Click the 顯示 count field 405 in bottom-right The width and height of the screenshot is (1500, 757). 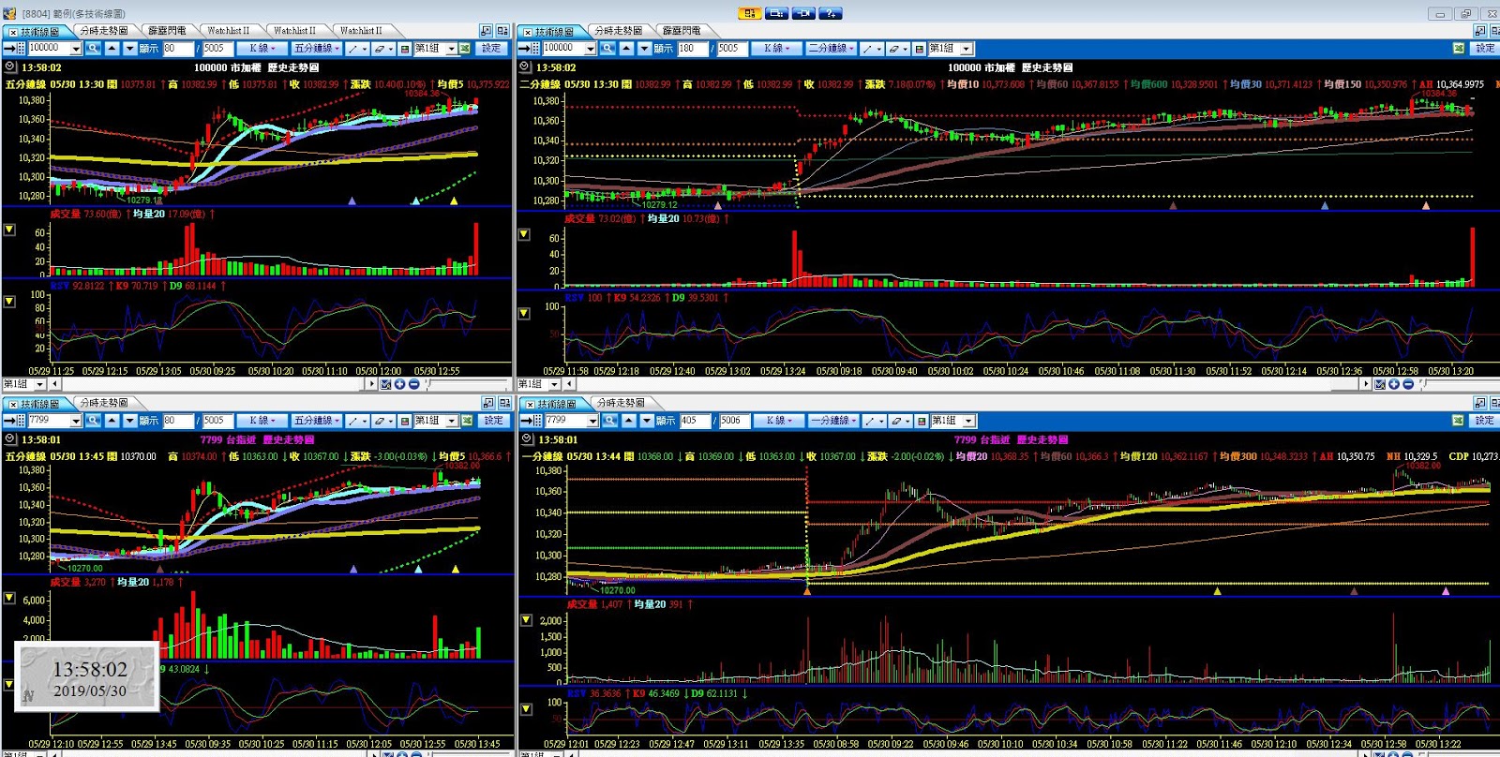[696, 421]
